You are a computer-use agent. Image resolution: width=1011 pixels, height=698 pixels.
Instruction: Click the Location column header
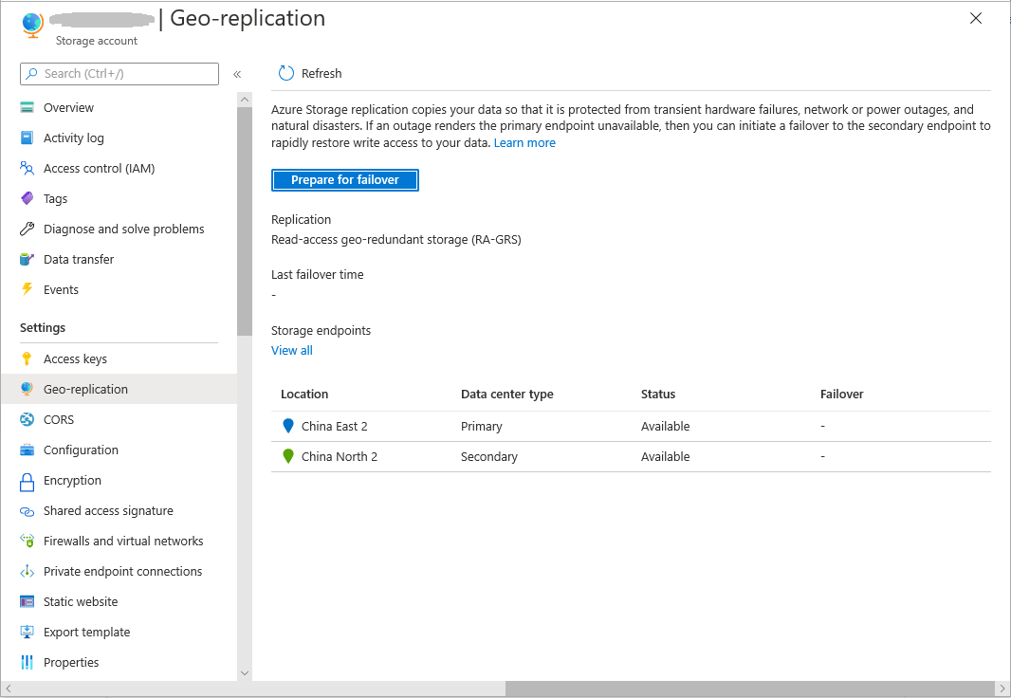click(x=304, y=395)
